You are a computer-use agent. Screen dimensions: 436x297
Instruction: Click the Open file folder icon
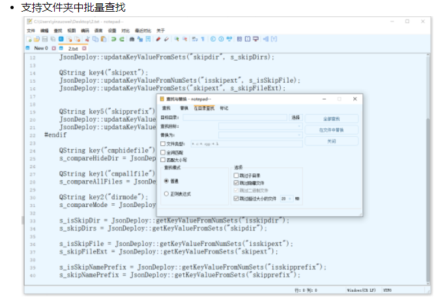coord(38,39)
